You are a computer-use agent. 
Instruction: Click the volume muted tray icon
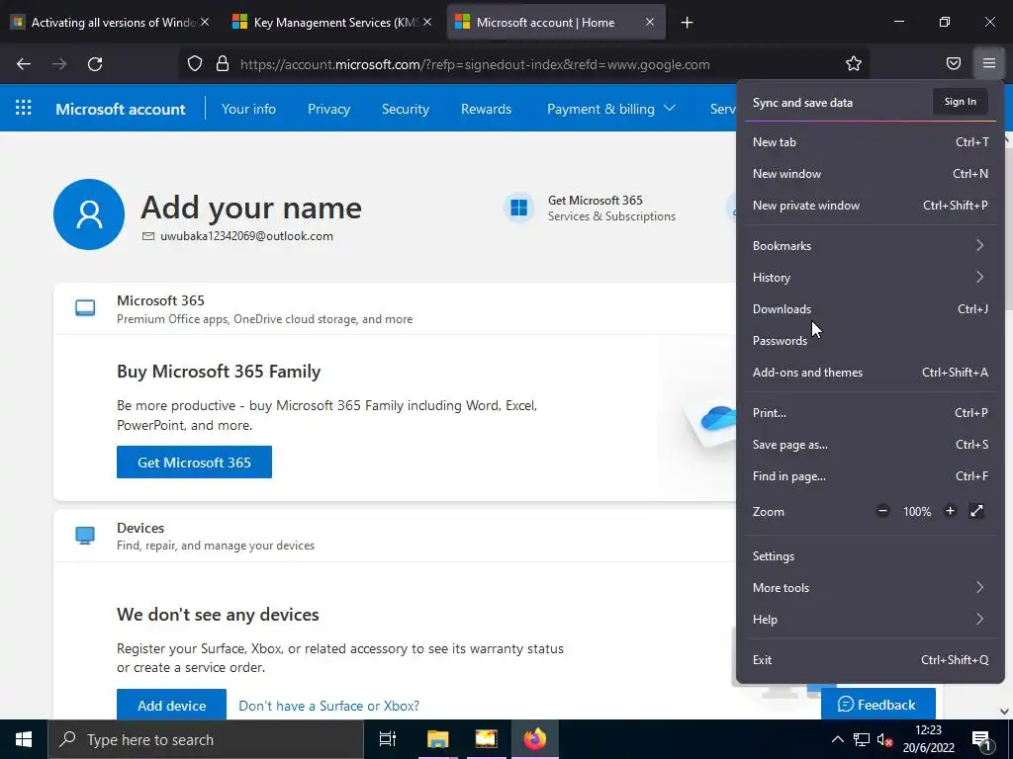pos(885,739)
